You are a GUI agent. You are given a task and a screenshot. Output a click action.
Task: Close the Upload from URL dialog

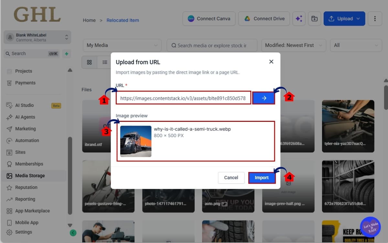(271, 62)
